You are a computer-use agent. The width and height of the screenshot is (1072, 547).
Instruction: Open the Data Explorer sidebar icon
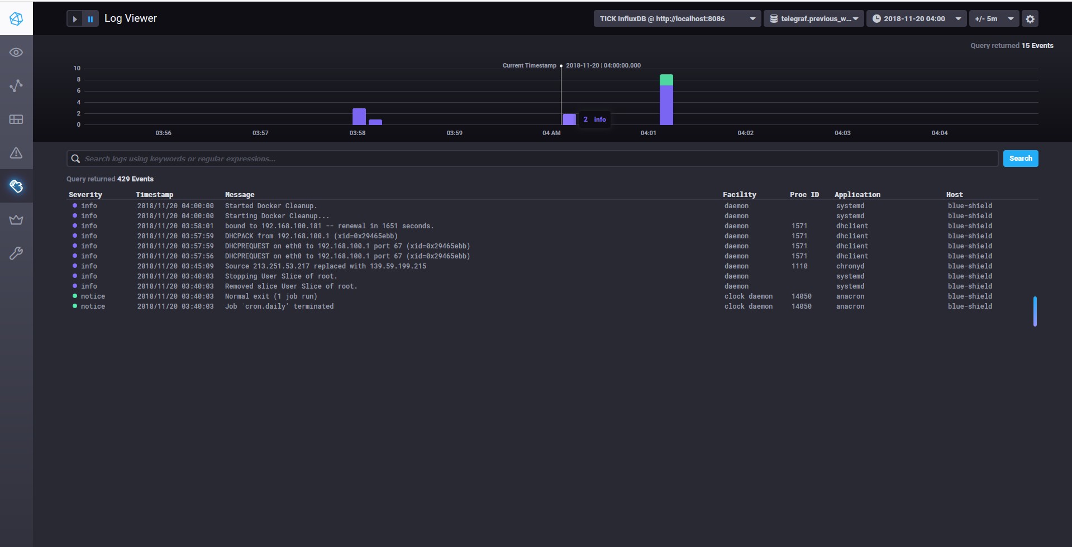[x=16, y=85]
